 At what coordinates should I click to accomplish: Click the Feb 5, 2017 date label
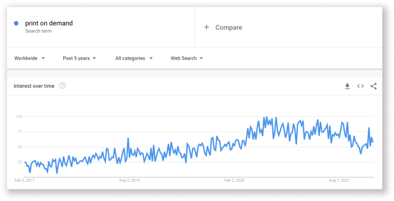click(x=24, y=180)
